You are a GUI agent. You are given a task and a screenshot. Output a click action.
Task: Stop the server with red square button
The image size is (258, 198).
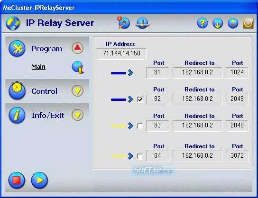[x=17, y=180]
